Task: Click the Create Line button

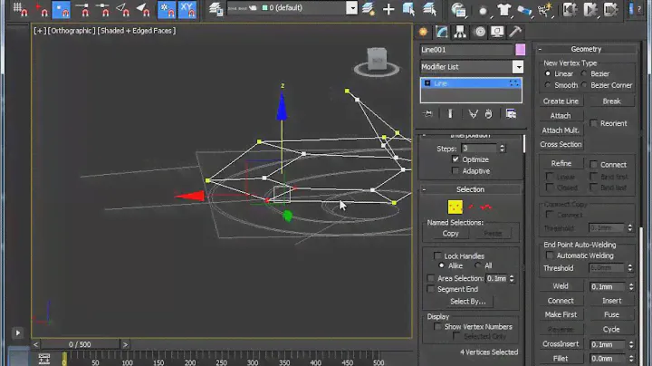Action: (x=561, y=101)
